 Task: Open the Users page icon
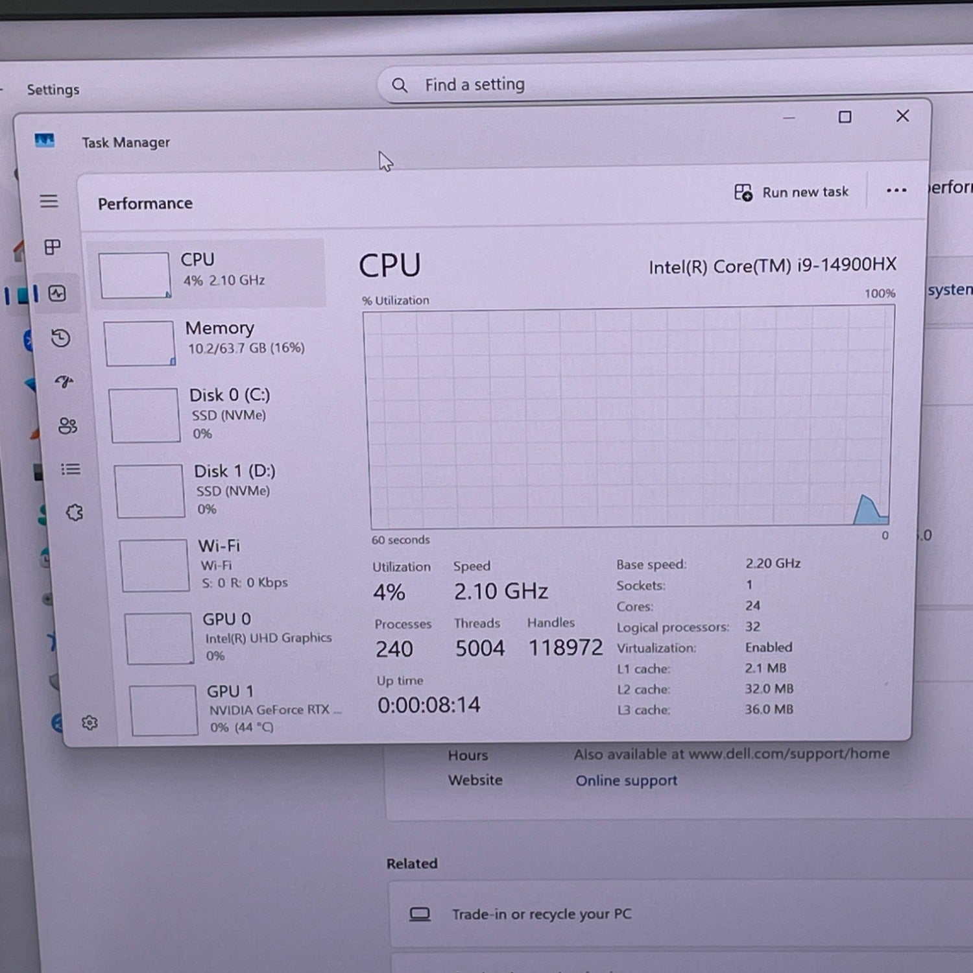tap(67, 426)
